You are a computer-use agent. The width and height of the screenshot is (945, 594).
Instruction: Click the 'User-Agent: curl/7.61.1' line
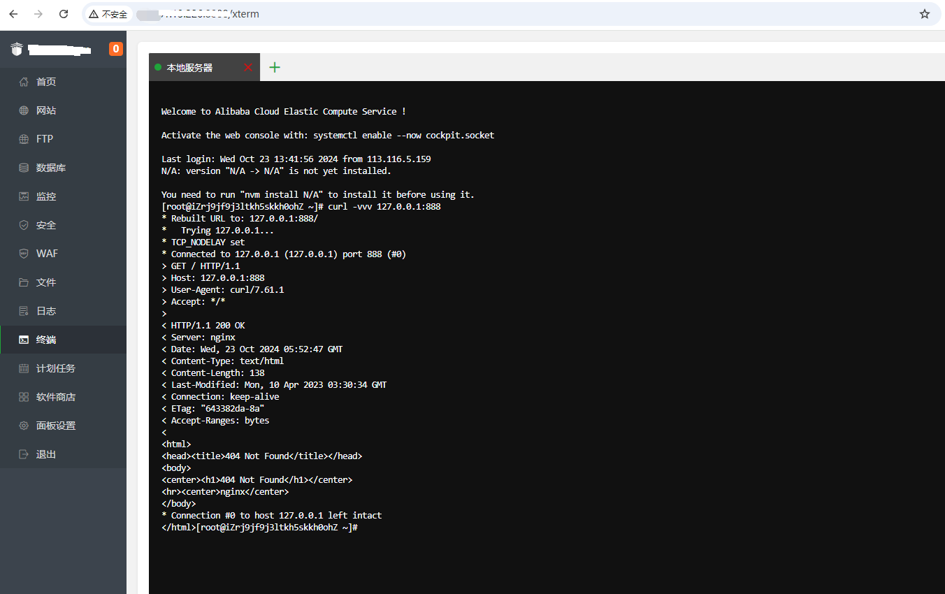point(223,290)
